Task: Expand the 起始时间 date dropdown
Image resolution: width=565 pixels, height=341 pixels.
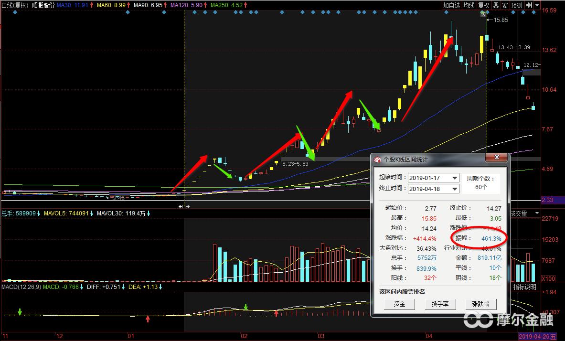Action: pos(454,178)
